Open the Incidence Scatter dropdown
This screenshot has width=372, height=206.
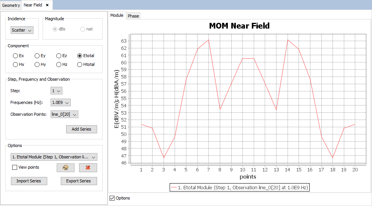pos(22,30)
